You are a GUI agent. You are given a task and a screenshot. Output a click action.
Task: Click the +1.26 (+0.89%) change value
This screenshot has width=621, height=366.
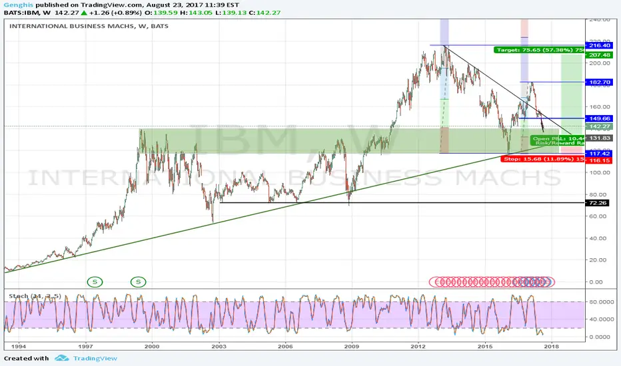[115, 13]
